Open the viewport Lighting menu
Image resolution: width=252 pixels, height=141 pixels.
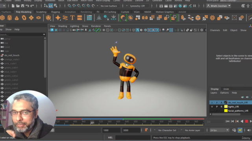point(74,26)
